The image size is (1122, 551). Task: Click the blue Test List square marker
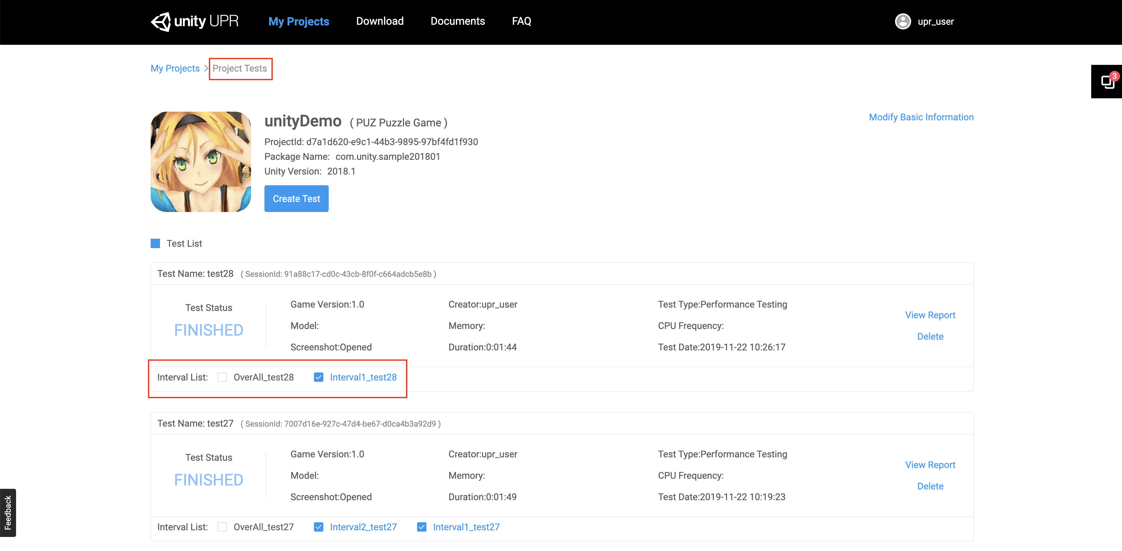pyautogui.click(x=155, y=243)
